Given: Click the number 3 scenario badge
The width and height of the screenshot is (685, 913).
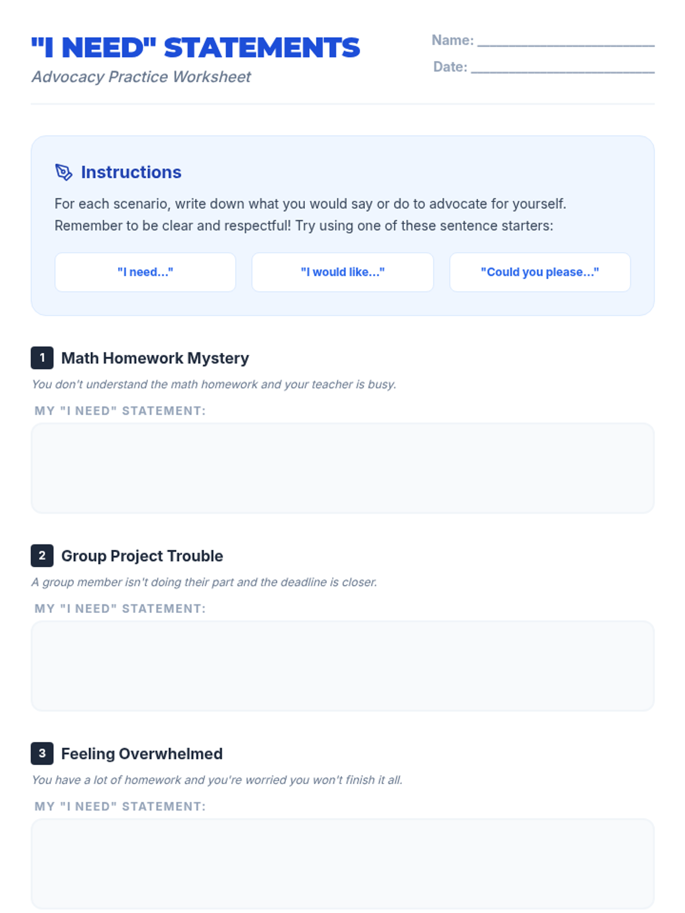Looking at the screenshot, I should point(42,753).
